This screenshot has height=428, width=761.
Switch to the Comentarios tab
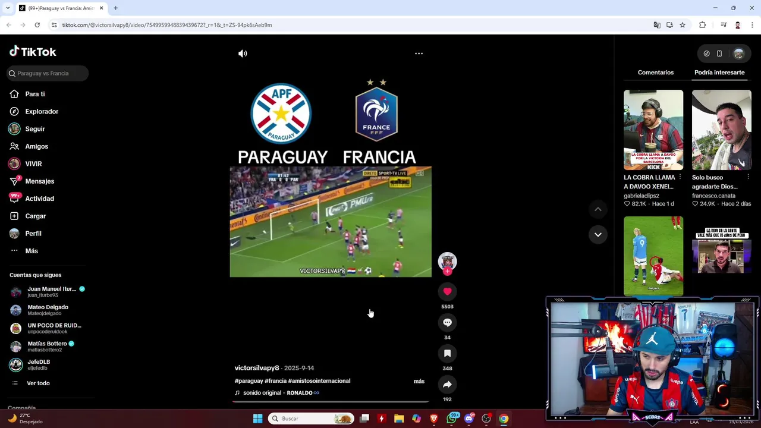pyautogui.click(x=656, y=73)
